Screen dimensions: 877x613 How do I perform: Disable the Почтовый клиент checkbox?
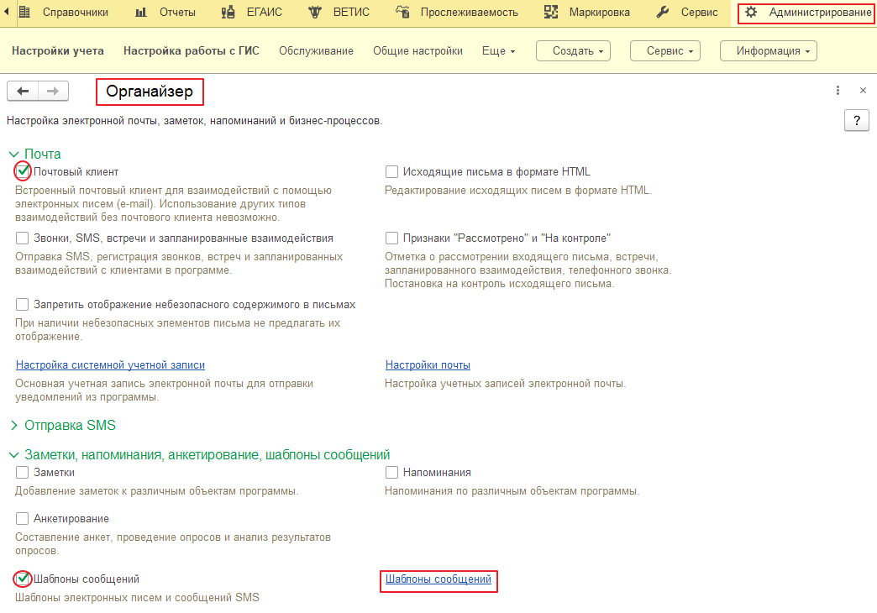click(x=23, y=172)
